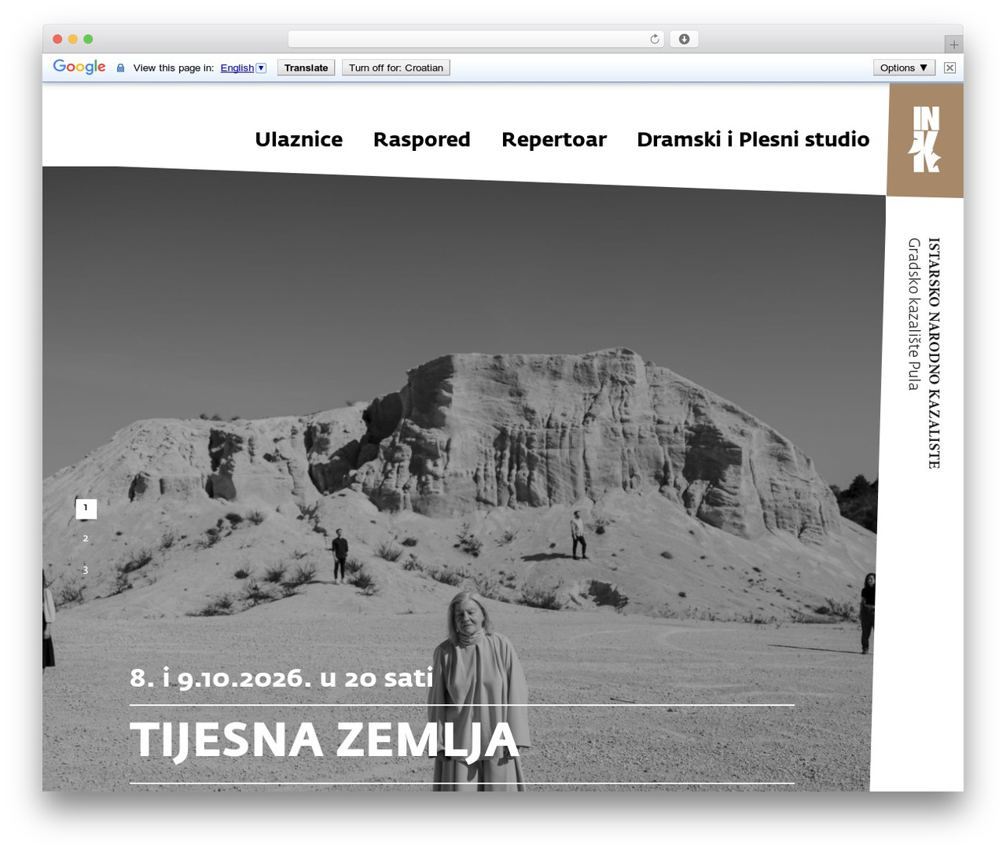Open the English language dropdown
The width and height of the screenshot is (1006, 852).
click(x=243, y=68)
